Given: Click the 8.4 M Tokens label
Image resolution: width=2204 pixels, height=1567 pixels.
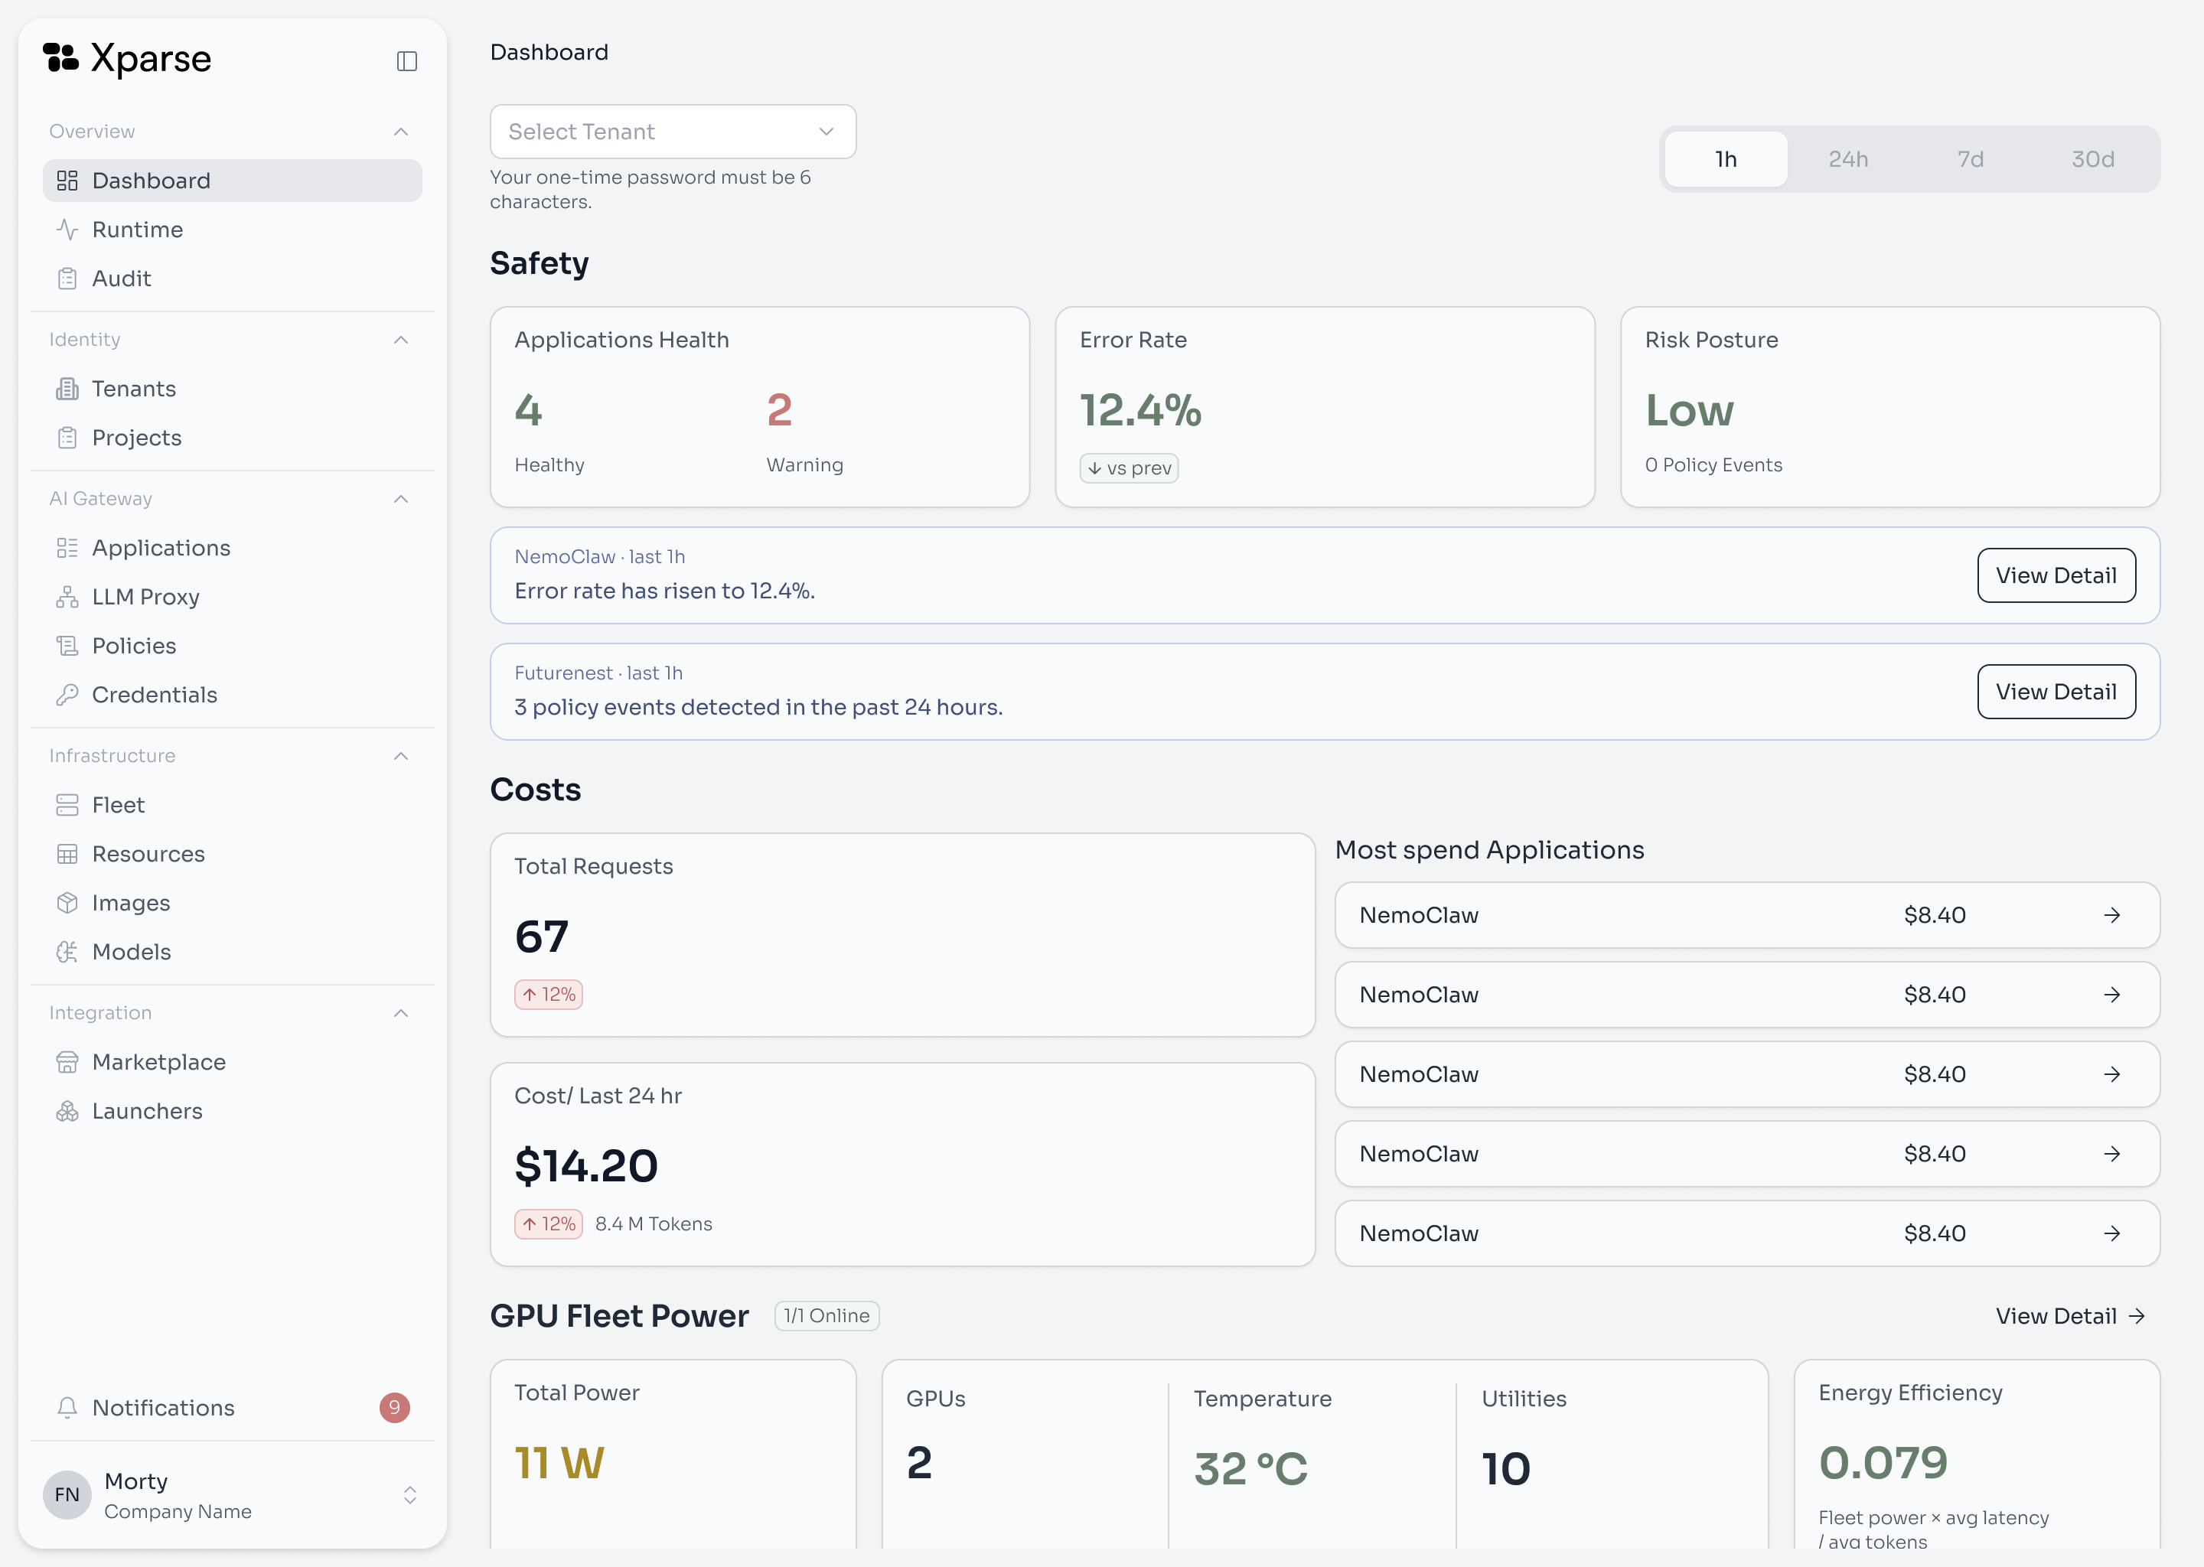Looking at the screenshot, I should point(654,1224).
